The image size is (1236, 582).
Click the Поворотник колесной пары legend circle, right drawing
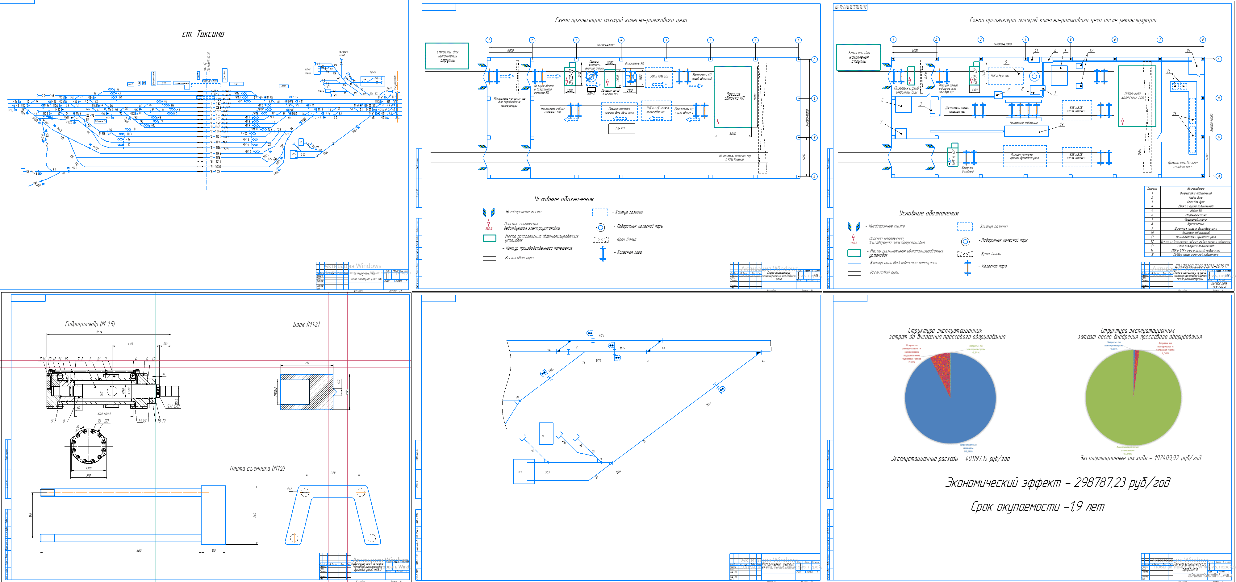965,241
